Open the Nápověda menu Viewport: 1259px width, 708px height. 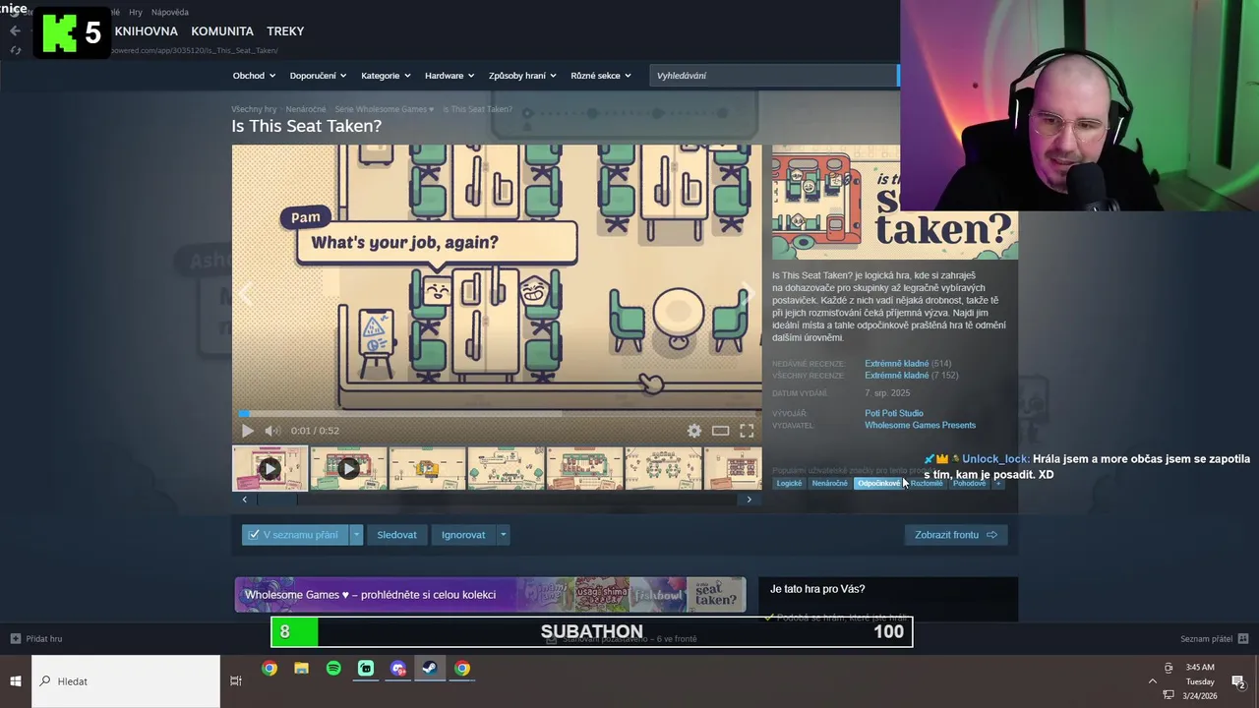170,12
